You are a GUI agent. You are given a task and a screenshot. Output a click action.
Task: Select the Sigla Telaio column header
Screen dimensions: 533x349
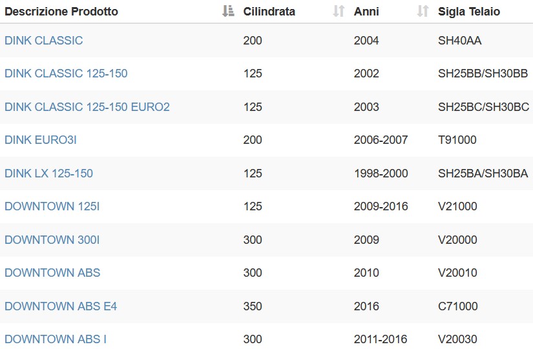[469, 12]
